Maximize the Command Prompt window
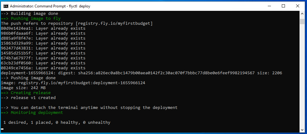This screenshot has height=134, width=307. click(x=283, y=6)
